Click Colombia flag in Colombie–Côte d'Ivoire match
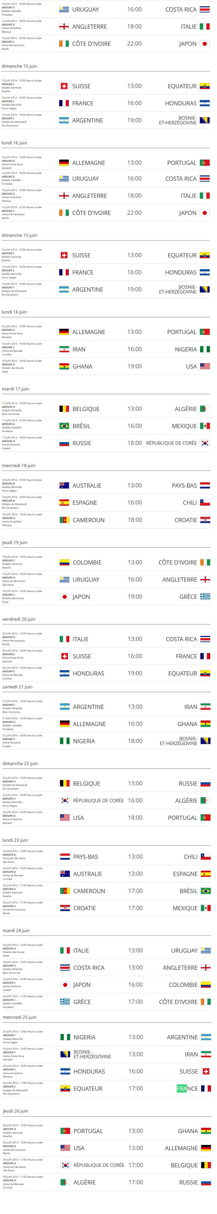This screenshot has height=1214, width=217. (64, 562)
